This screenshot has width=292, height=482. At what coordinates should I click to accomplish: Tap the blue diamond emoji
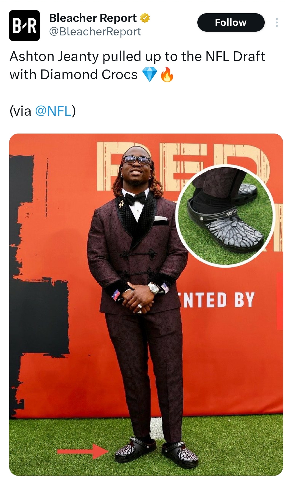click(x=150, y=75)
